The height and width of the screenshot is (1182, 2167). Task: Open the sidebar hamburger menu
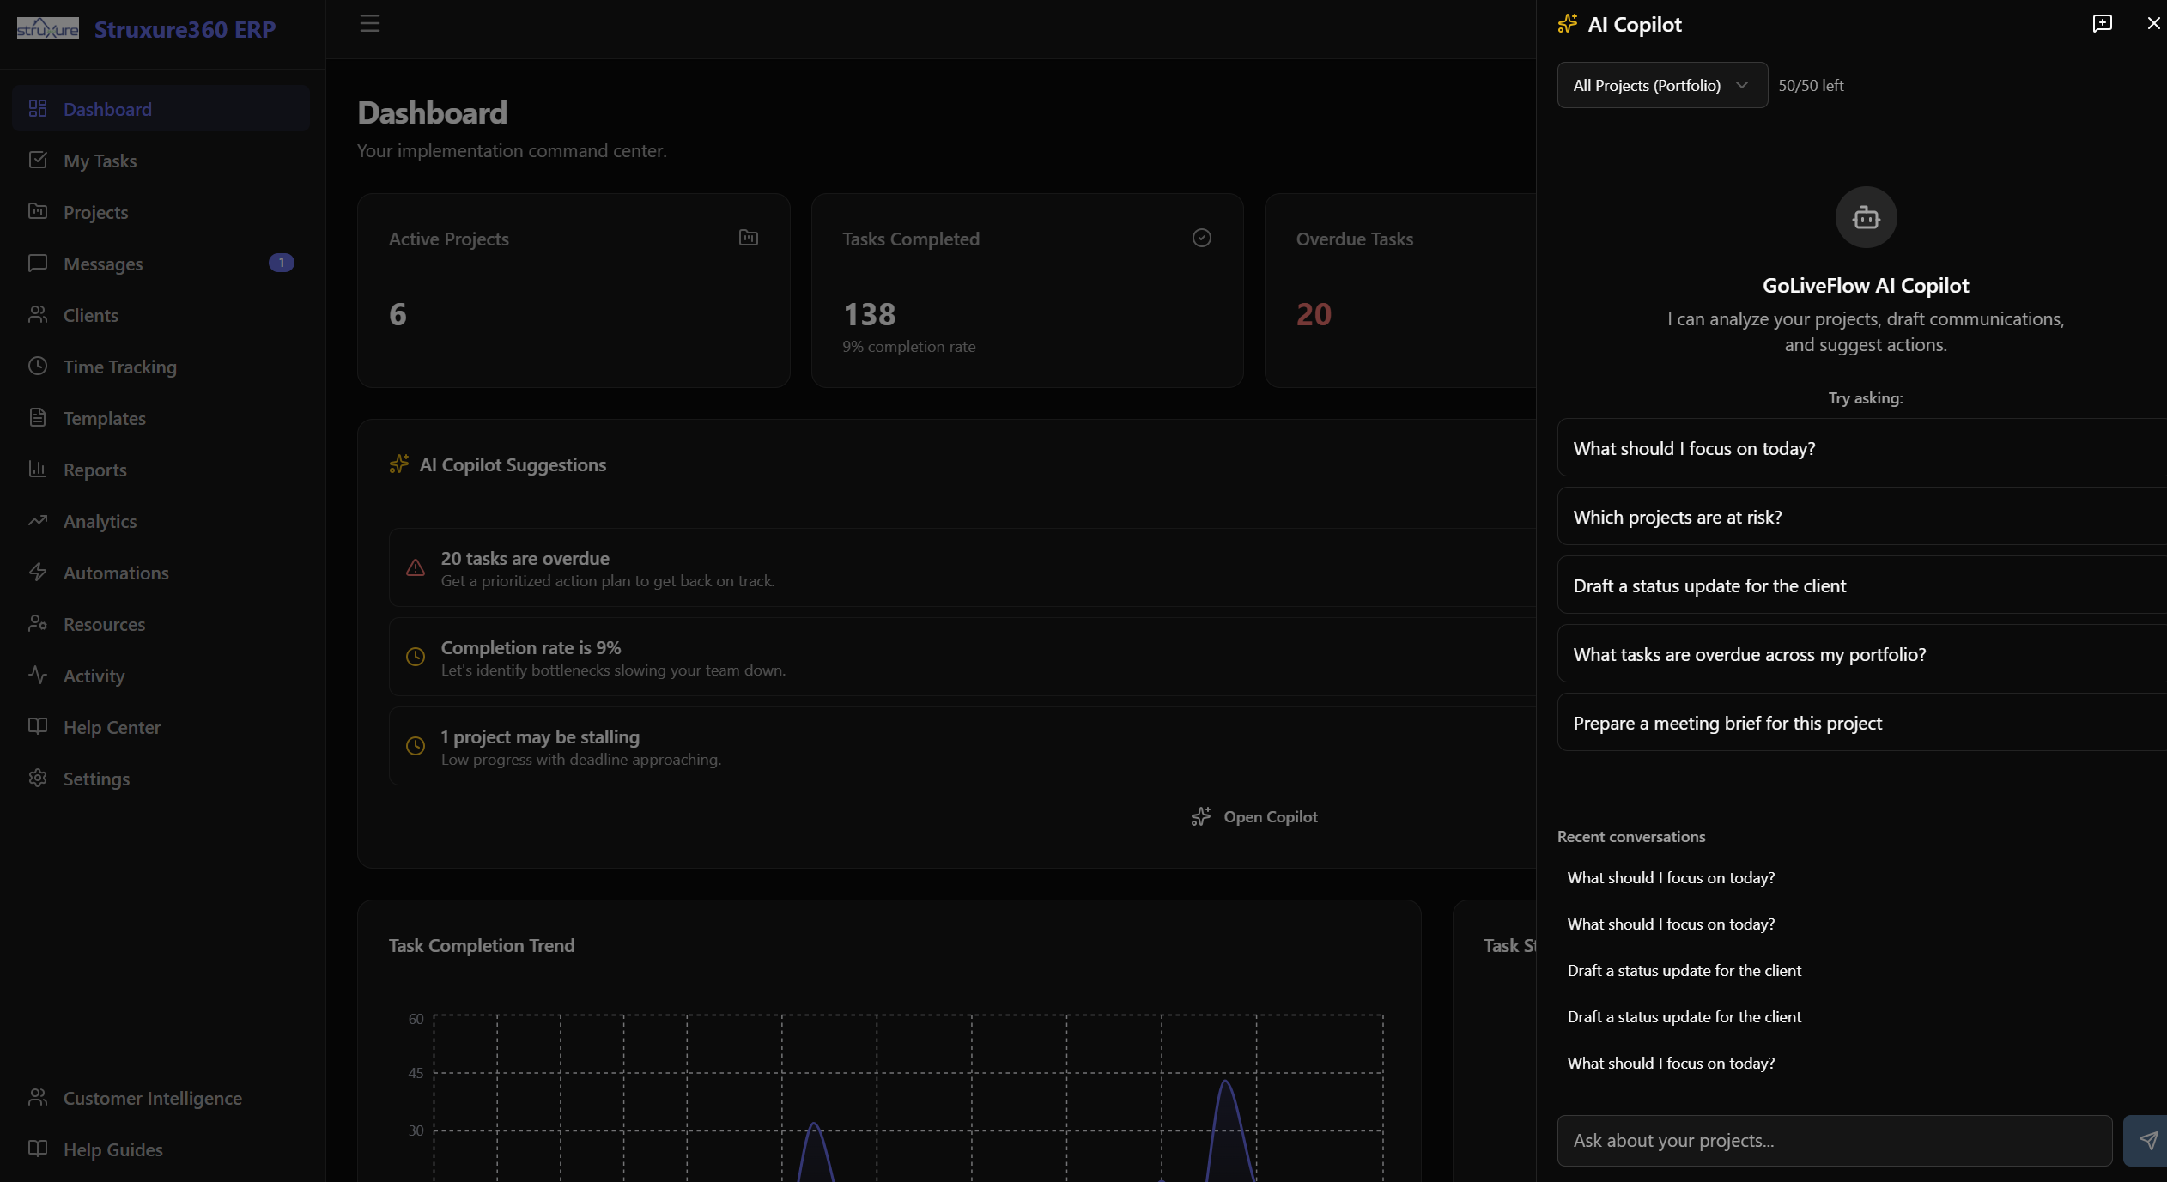[x=369, y=24]
